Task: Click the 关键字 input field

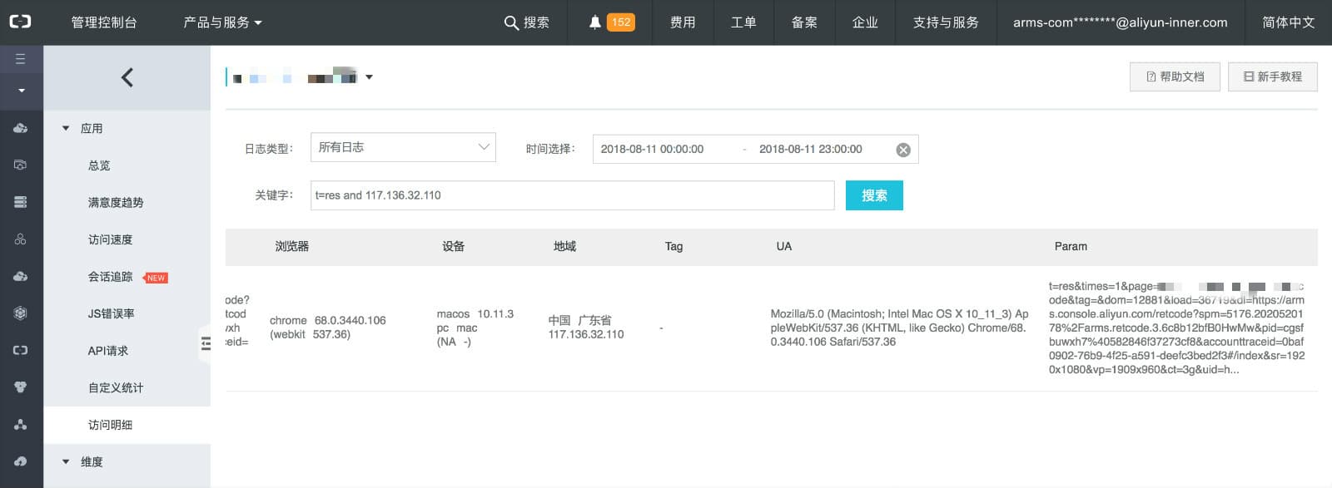Action: point(573,195)
